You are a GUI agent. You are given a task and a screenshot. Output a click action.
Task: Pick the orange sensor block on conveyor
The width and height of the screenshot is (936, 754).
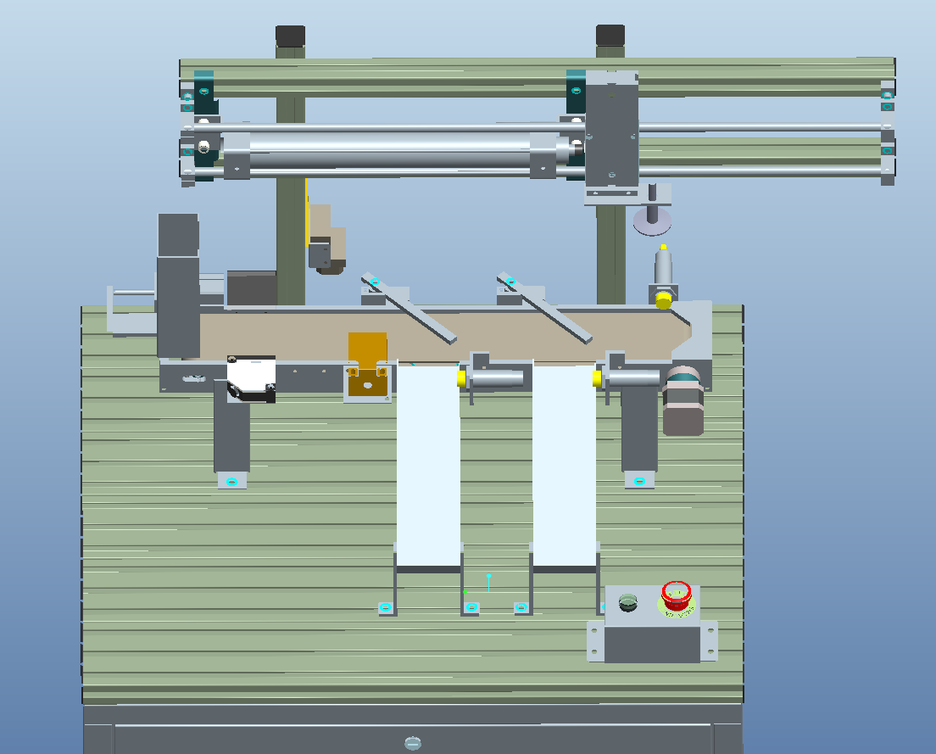click(368, 364)
